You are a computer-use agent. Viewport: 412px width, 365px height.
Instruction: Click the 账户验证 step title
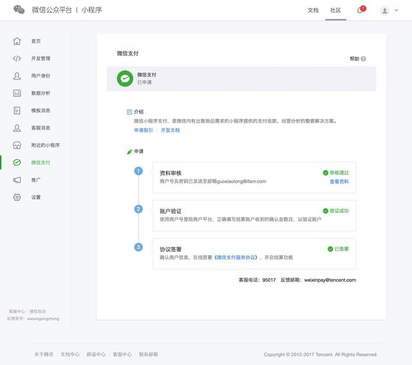[x=171, y=212]
